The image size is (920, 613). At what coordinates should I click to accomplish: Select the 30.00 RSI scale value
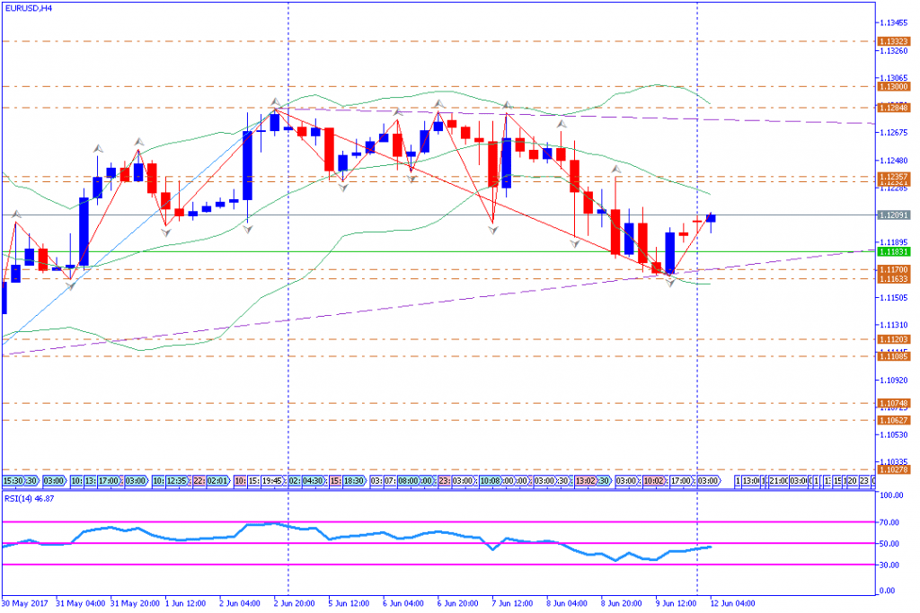[x=890, y=565]
